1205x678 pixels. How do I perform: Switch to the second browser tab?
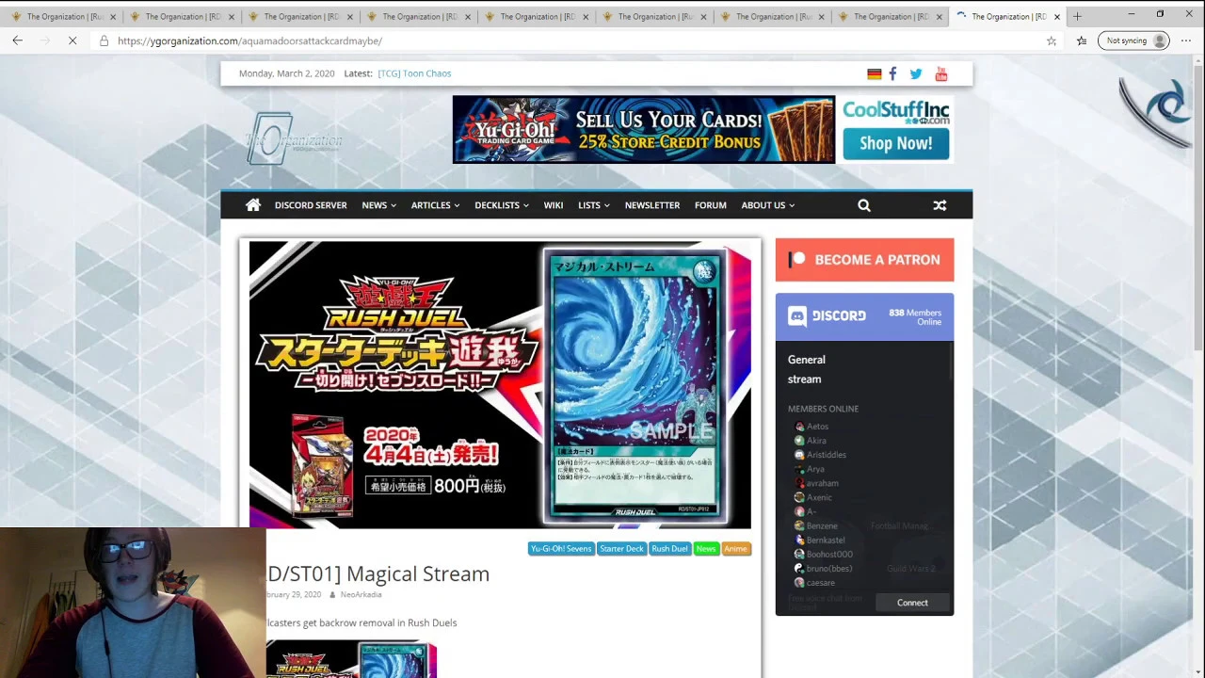182,16
